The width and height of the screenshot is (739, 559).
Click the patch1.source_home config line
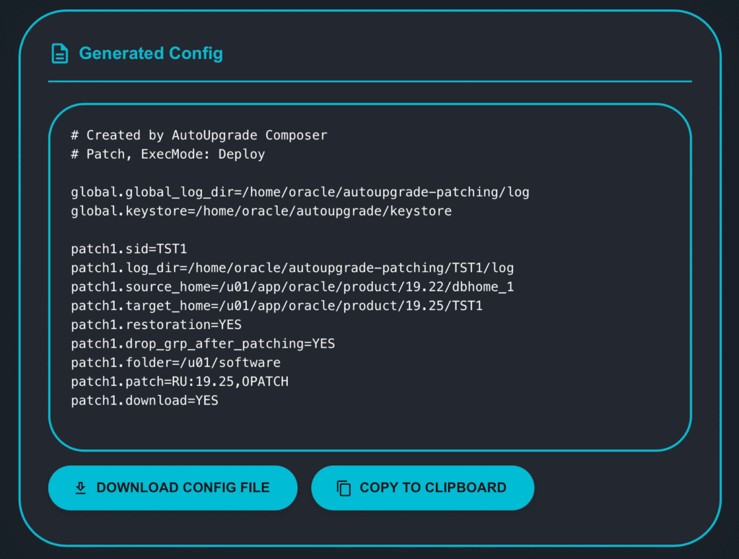pyautogui.click(x=292, y=287)
